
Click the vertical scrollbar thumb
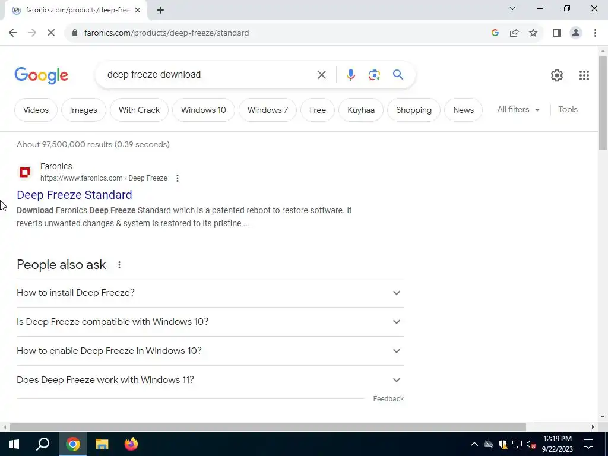603,103
